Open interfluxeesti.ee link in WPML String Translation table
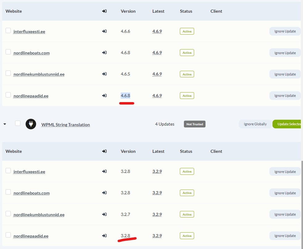The image size is (303, 249). click(29, 172)
